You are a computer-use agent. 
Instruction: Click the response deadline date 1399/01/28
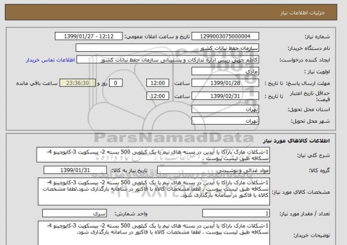pos(225,83)
